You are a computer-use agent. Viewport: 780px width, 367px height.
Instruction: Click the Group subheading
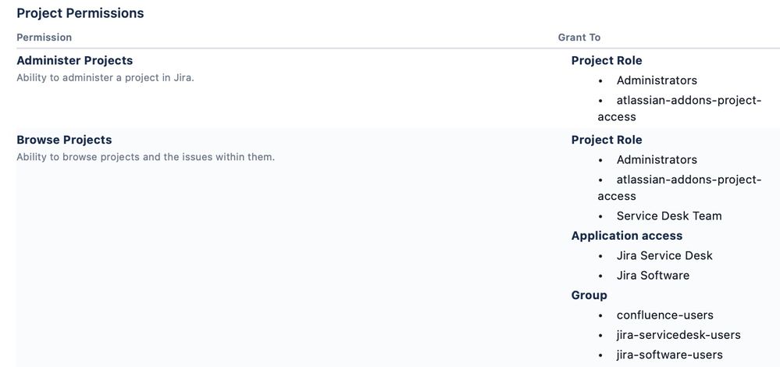pos(589,296)
